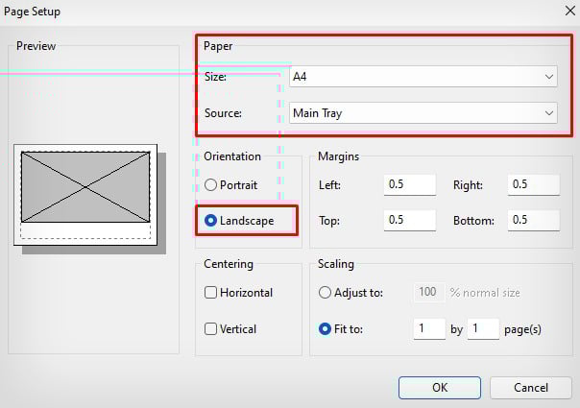Click the 'Bottom:' margin label

click(x=473, y=221)
